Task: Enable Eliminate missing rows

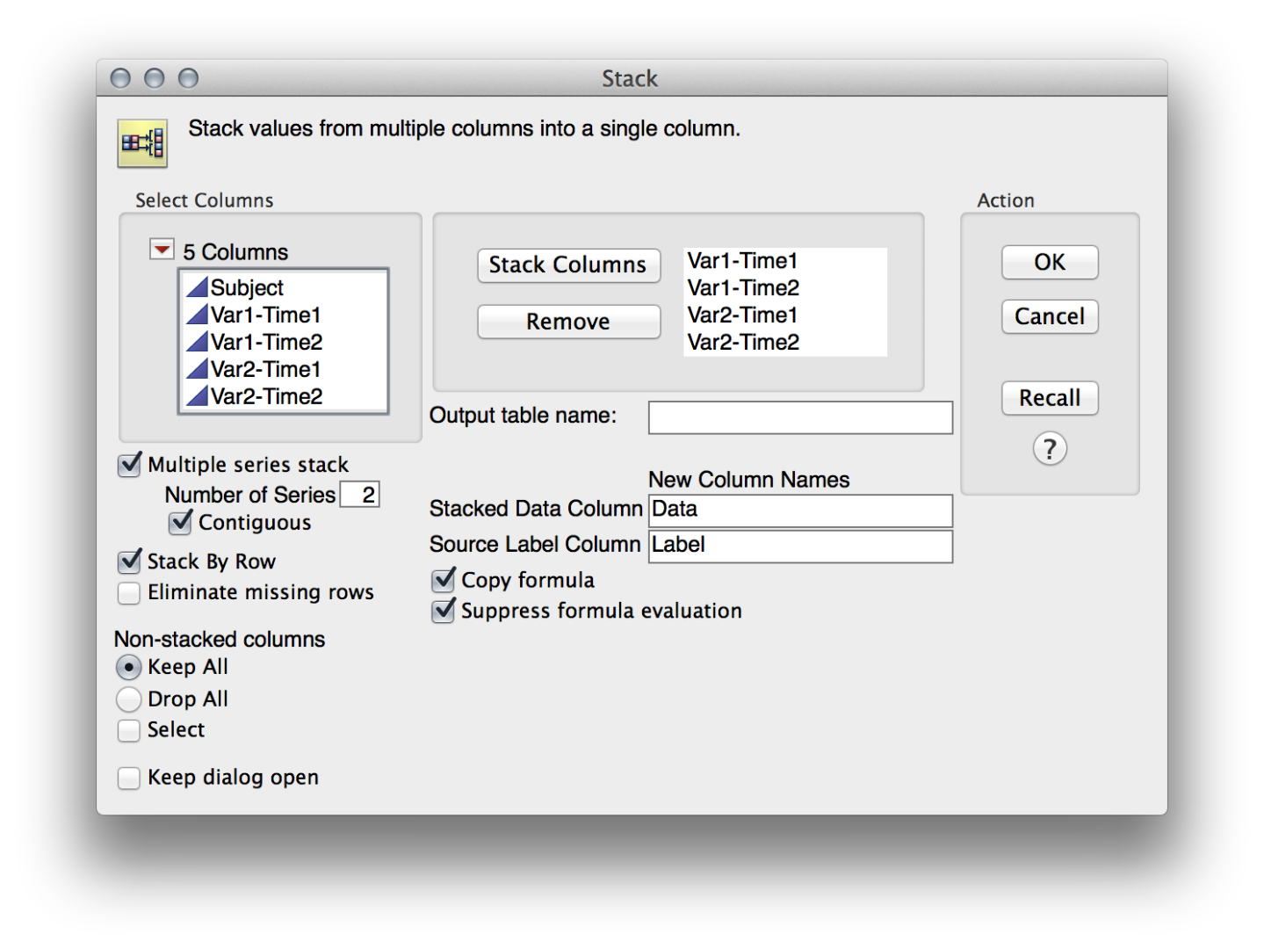Action: click(128, 592)
